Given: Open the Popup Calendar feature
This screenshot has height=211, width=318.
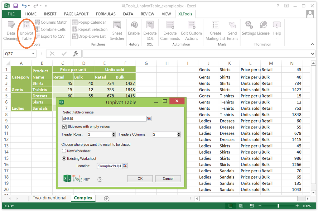Looking at the screenshot, I should point(89,22).
